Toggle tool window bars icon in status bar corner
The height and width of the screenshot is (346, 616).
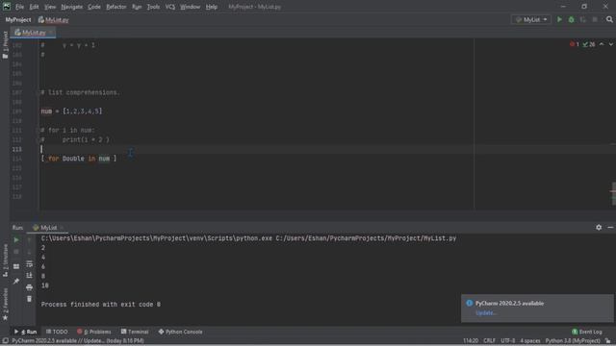point(5,340)
